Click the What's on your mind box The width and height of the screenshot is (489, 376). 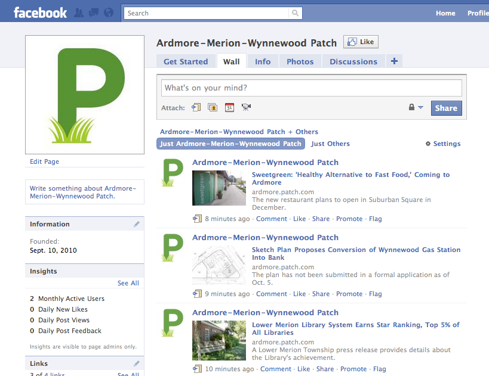pos(311,88)
